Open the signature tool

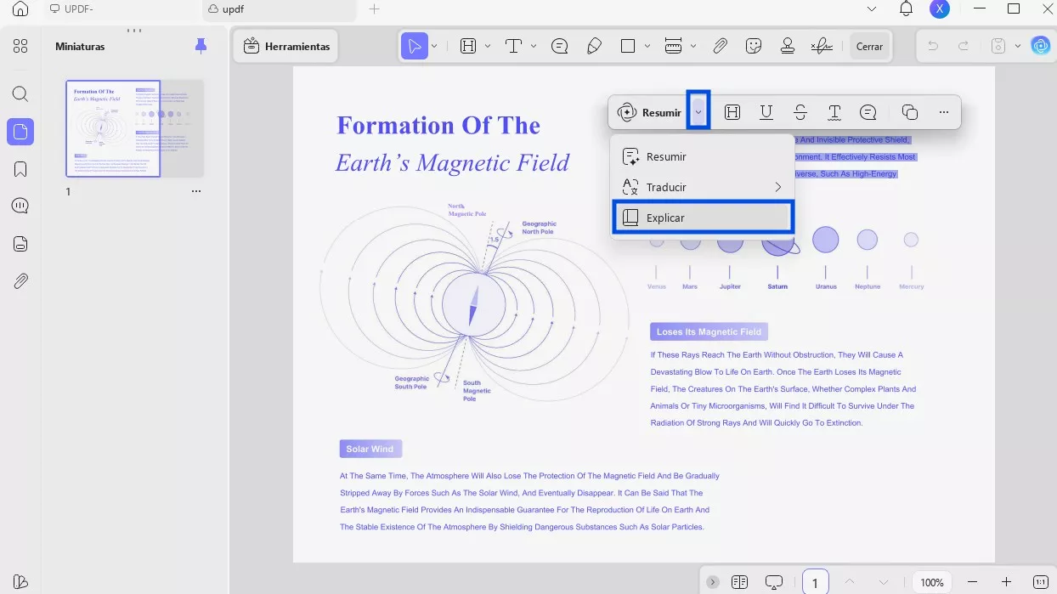[822, 47]
